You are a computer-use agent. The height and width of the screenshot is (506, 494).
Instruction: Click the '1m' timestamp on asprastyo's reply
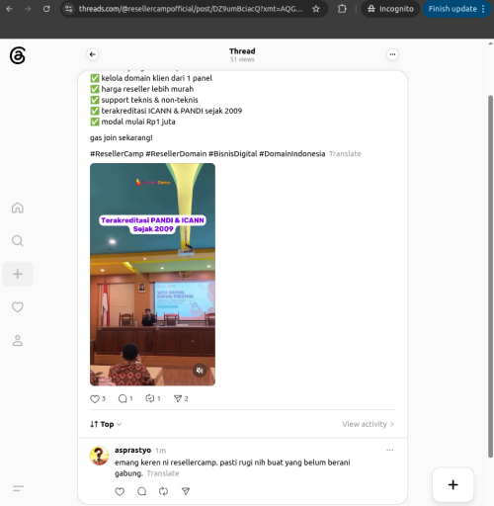(x=161, y=451)
